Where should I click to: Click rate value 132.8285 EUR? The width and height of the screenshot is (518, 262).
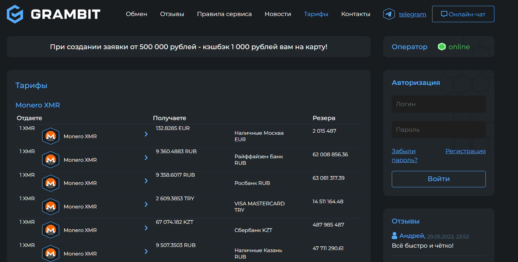tap(173, 128)
